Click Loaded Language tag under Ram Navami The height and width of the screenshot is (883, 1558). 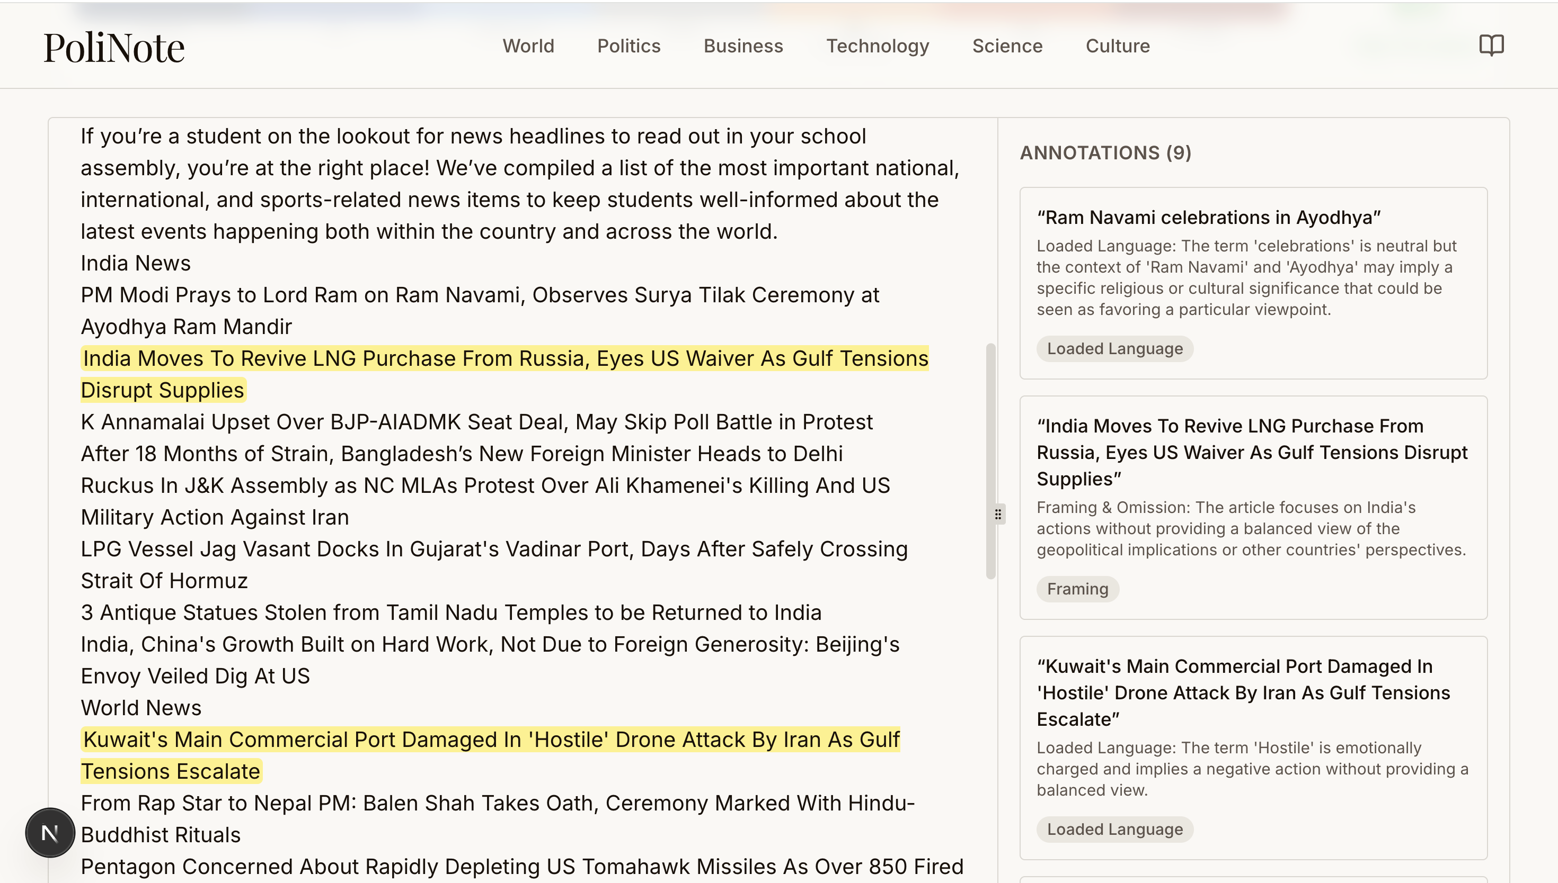(1114, 349)
